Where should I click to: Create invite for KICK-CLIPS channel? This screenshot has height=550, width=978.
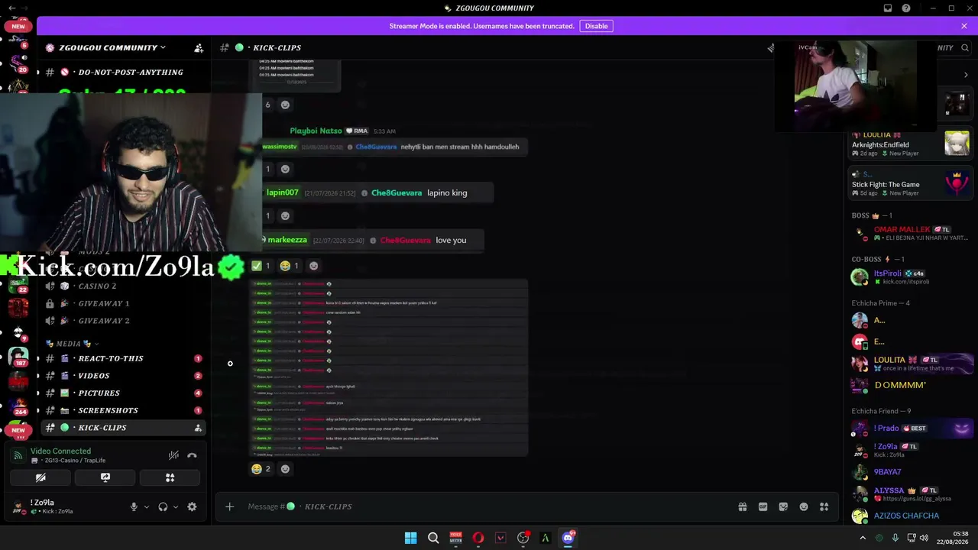pos(198,428)
